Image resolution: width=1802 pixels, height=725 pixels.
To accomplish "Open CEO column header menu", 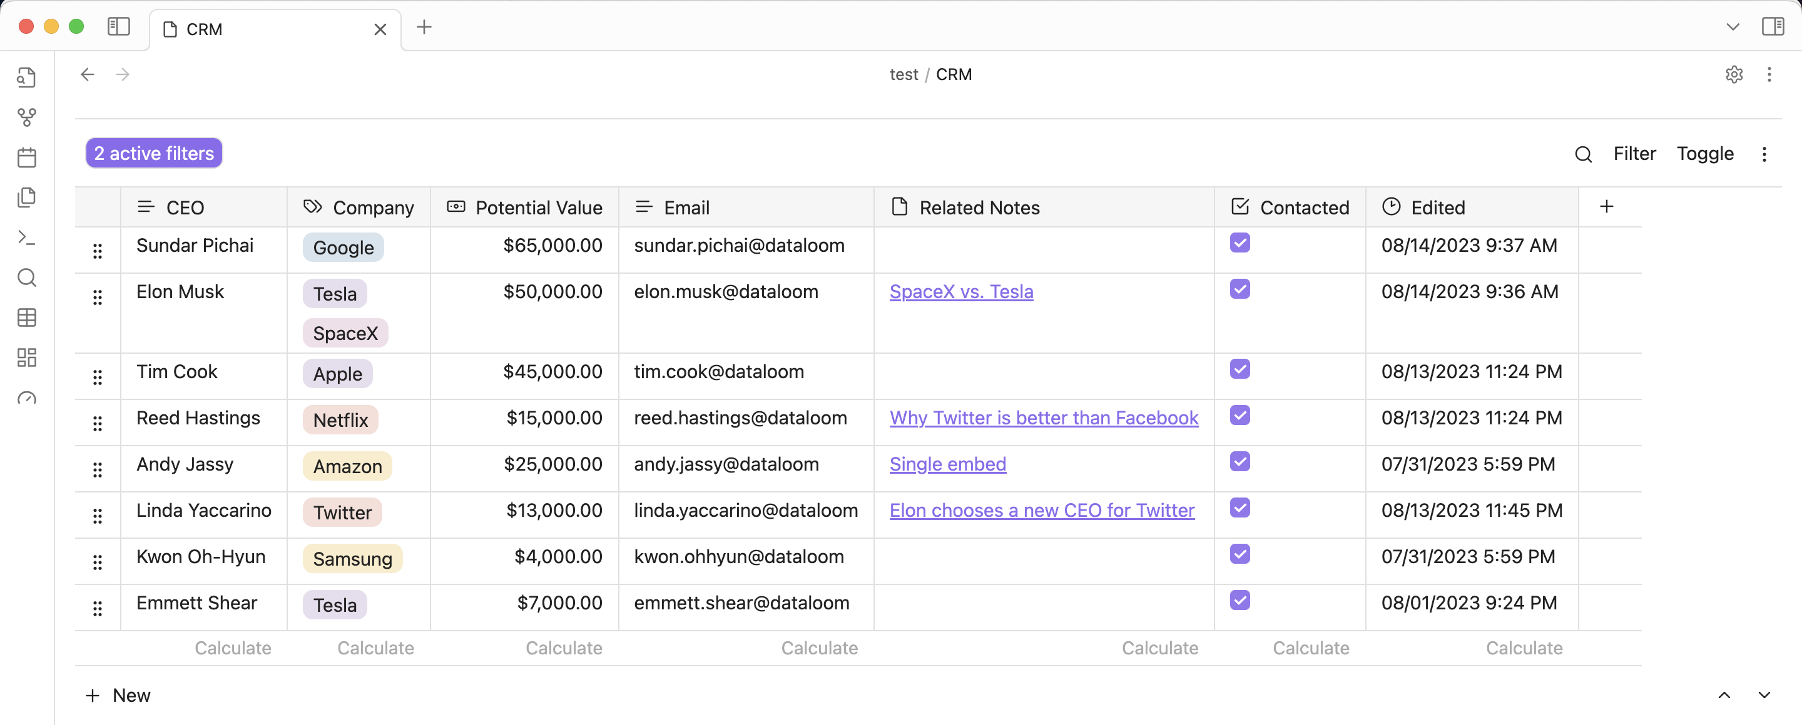I will [203, 207].
